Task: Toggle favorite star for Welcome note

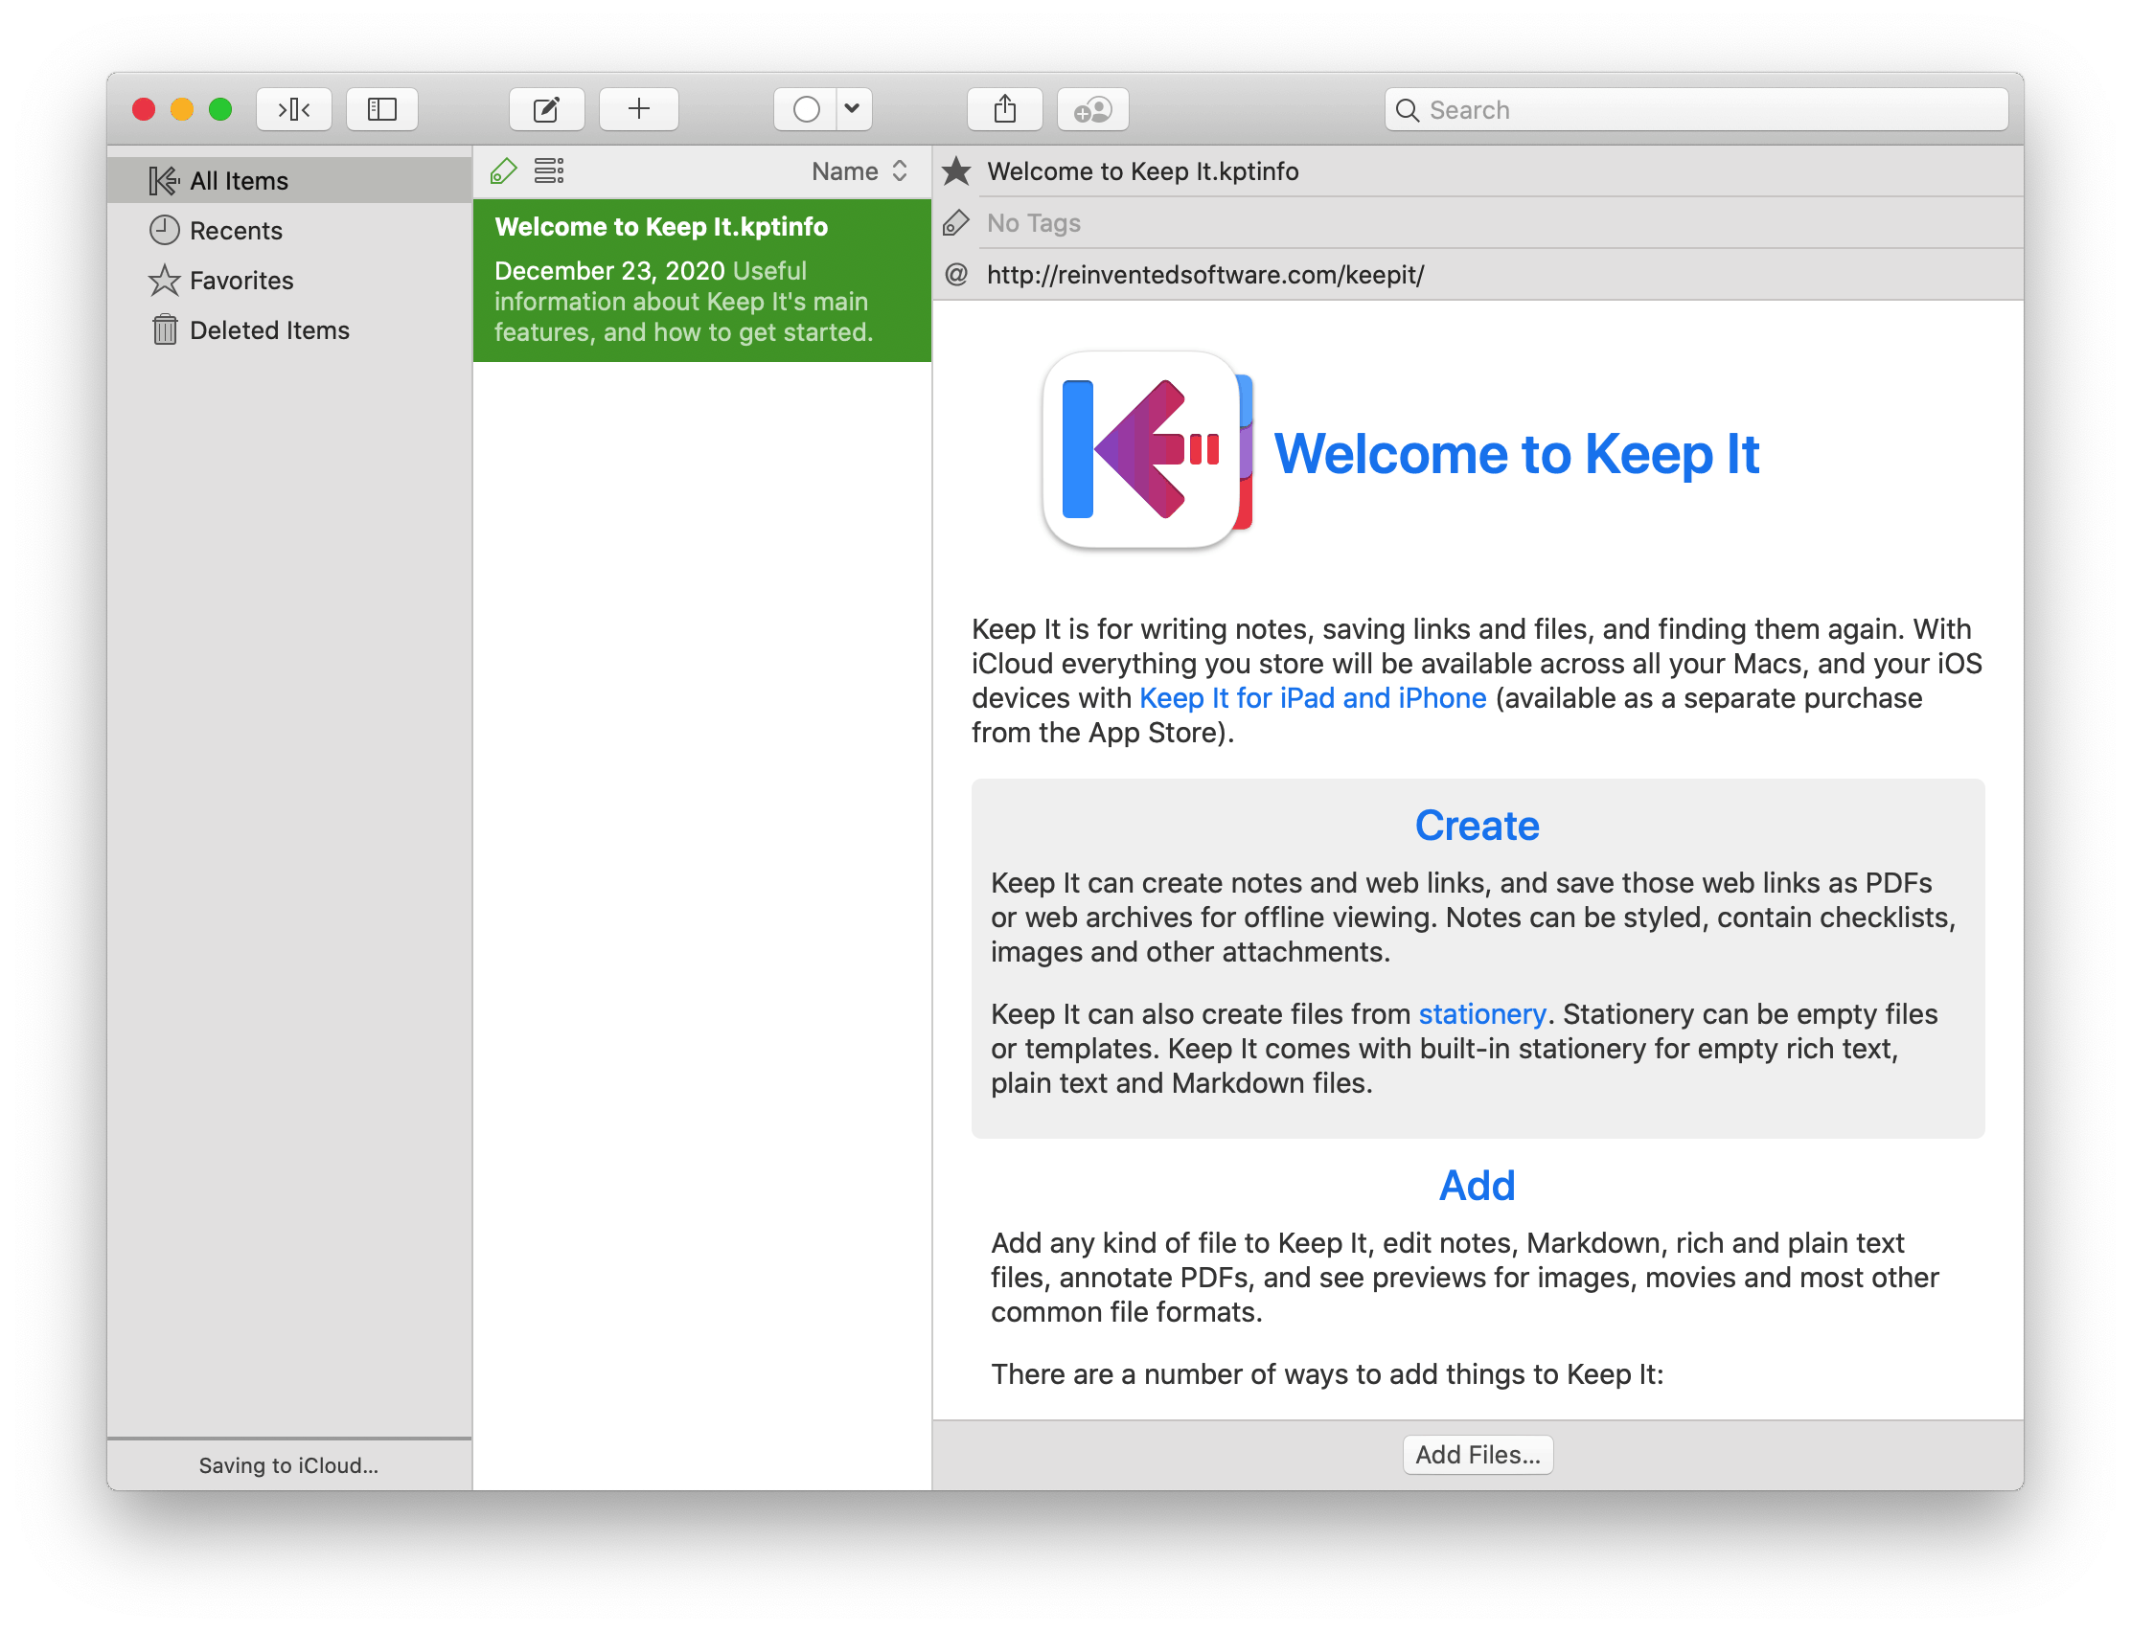Action: click(956, 171)
